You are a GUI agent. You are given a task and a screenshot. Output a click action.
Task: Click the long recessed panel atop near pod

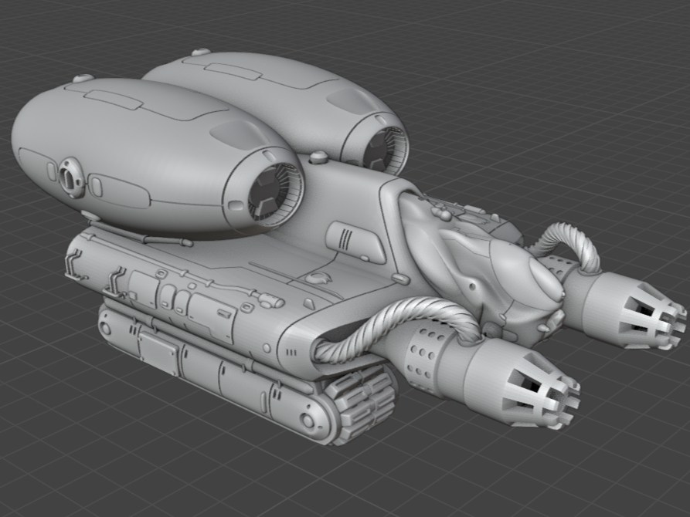(112, 100)
